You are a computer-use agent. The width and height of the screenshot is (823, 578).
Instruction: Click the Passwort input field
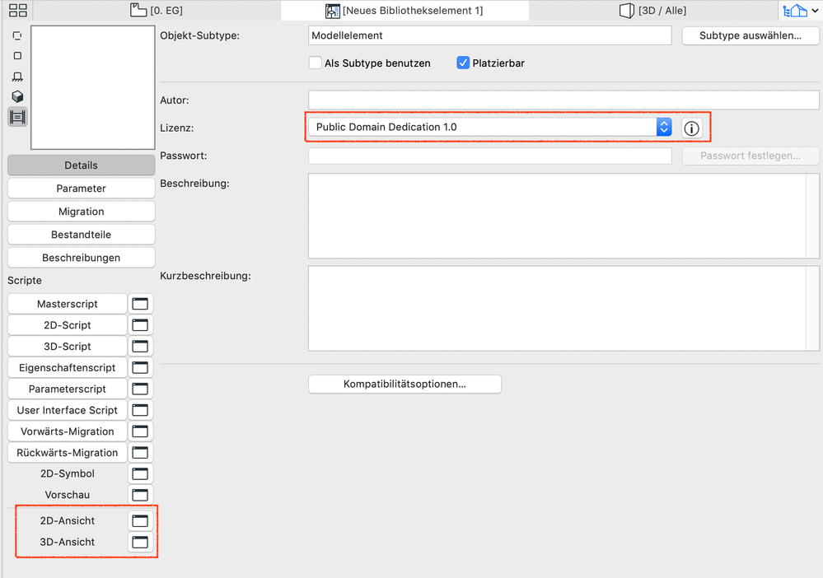coord(489,156)
